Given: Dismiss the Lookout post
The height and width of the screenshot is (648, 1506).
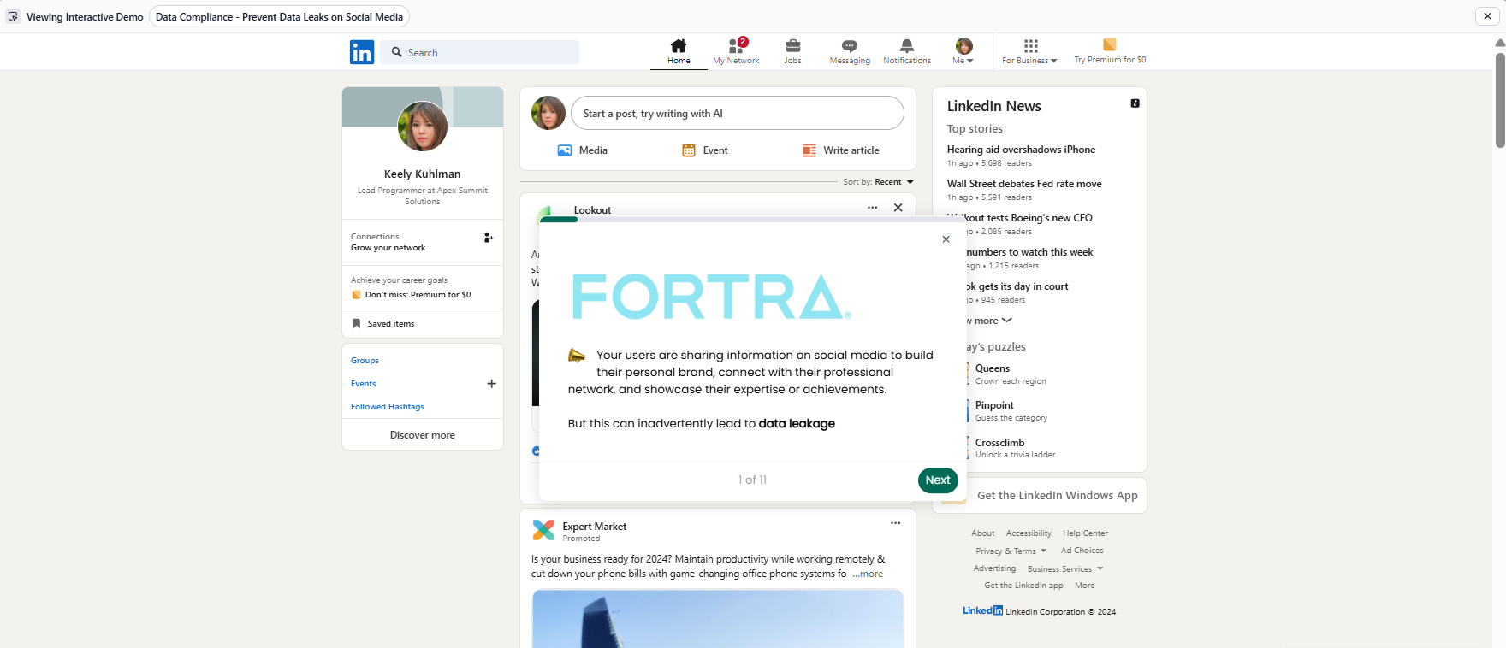Looking at the screenshot, I should click(x=898, y=208).
